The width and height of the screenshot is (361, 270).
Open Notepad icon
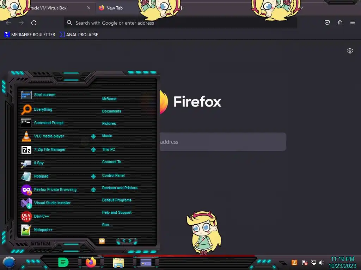click(x=26, y=176)
